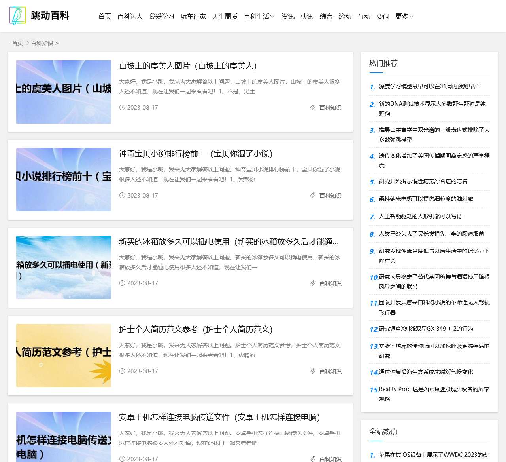Select the tag icon on the 安卓手机 article

click(313, 459)
